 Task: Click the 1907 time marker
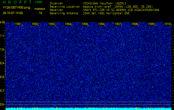coord(118,24)
